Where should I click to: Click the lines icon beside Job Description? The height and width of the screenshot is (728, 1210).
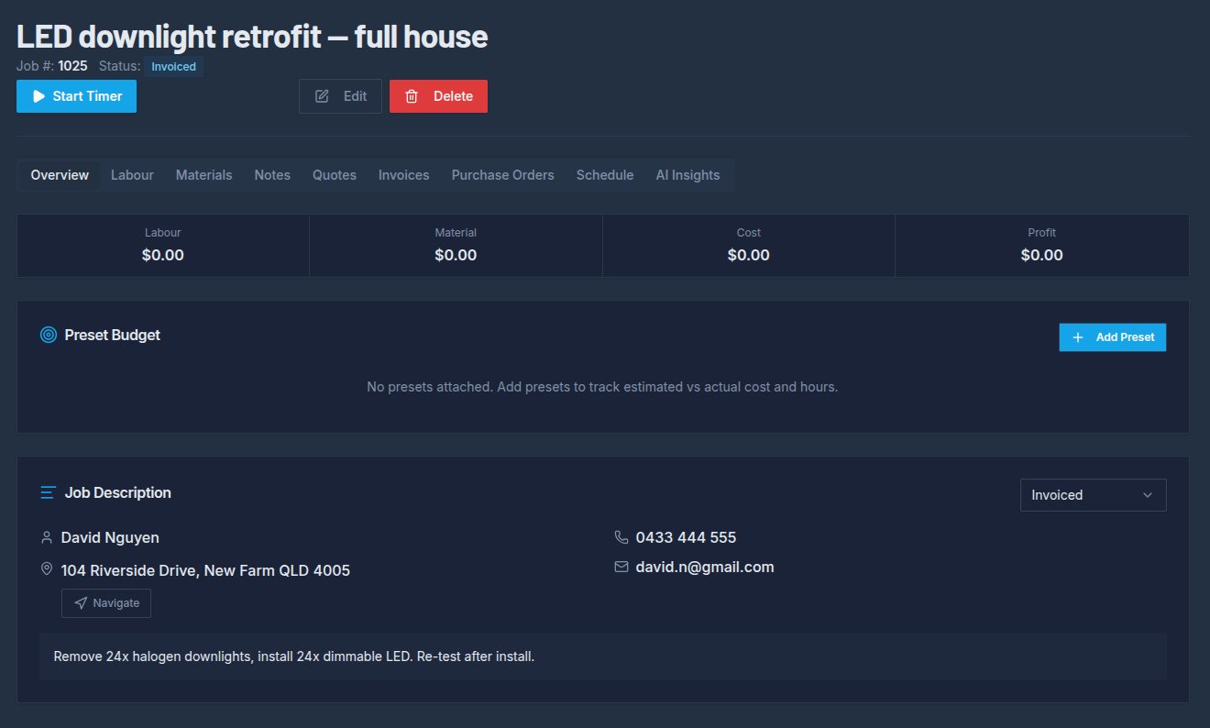[49, 492]
